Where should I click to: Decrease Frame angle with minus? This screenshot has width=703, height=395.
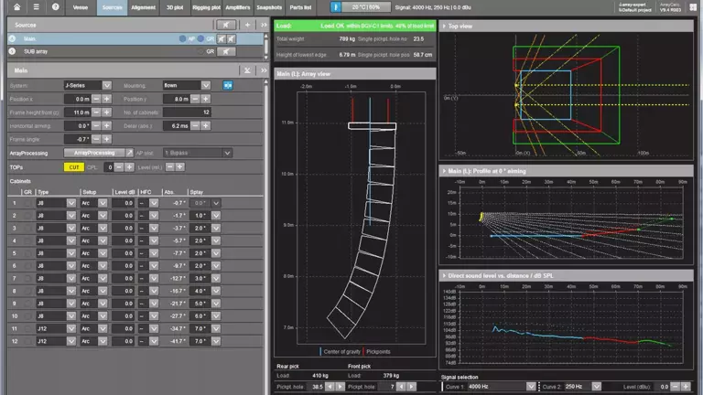(x=96, y=139)
